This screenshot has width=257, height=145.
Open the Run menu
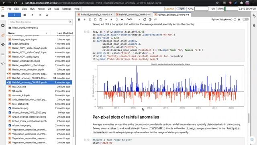(x=32, y=9)
